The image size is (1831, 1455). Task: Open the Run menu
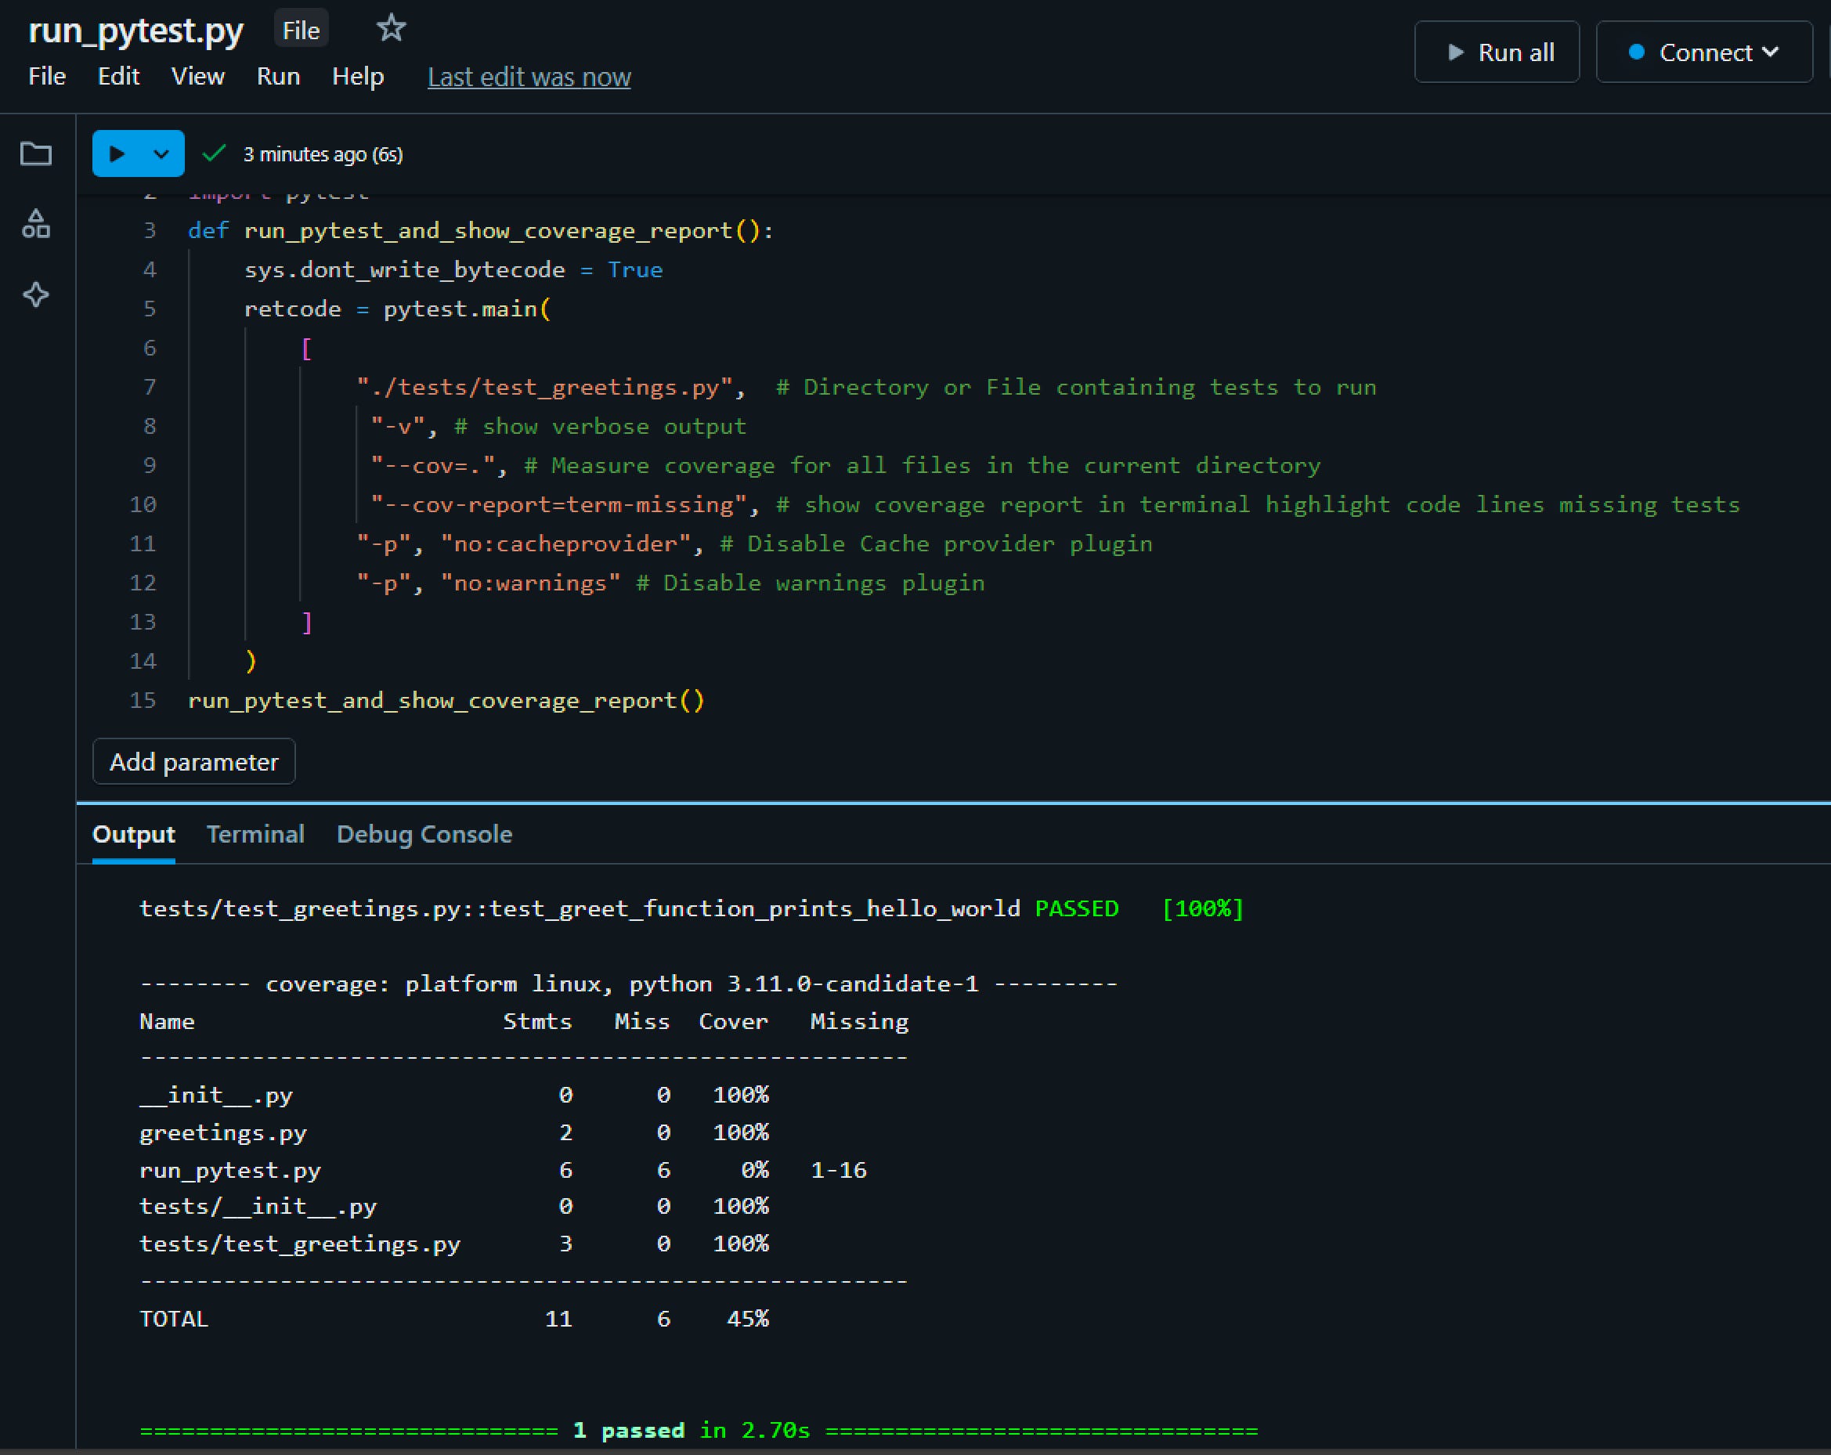278,77
